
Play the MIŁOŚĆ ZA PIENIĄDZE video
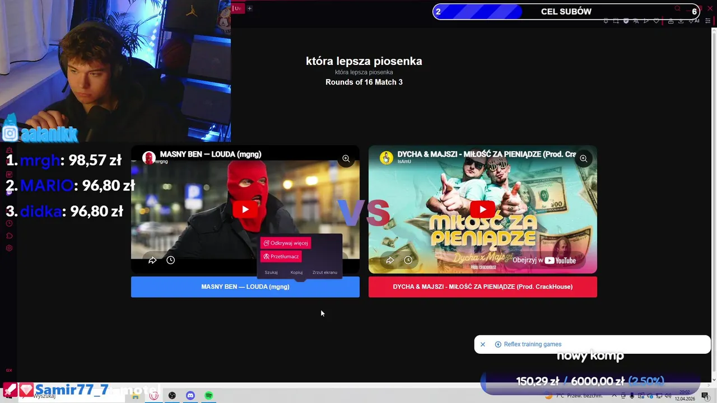482,209
